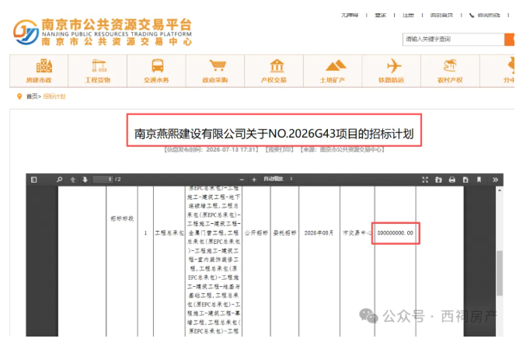Click the Nanjing platform logo

[103, 32]
